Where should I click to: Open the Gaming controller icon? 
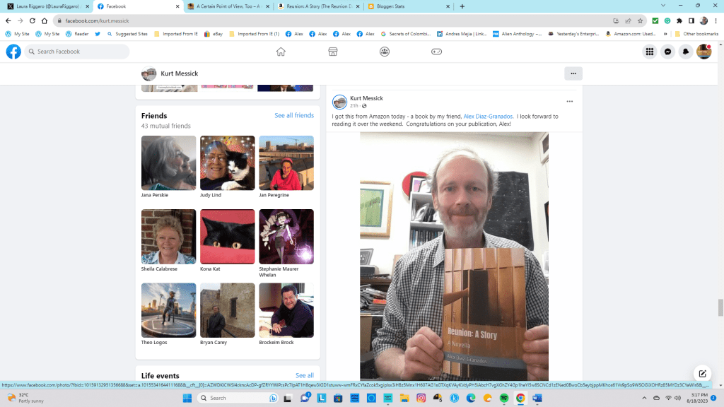(436, 52)
